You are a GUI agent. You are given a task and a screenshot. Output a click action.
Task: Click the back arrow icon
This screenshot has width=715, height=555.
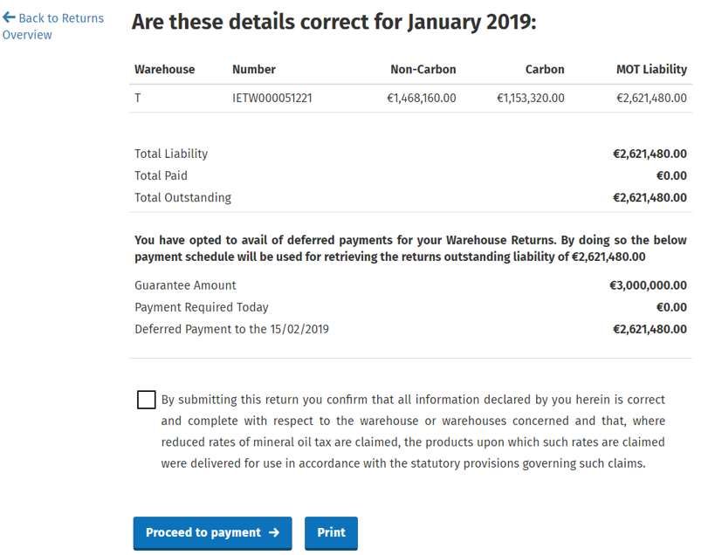[9, 17]
